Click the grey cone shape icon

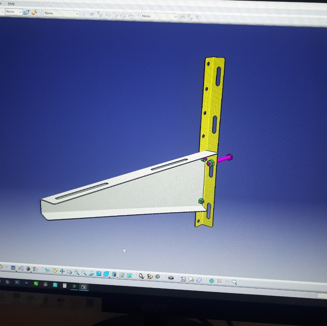point(142,276)
